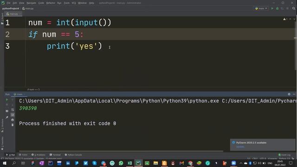The image size is (297, 167).
Task: Open the Navigate menu
Action: point(31,3)
